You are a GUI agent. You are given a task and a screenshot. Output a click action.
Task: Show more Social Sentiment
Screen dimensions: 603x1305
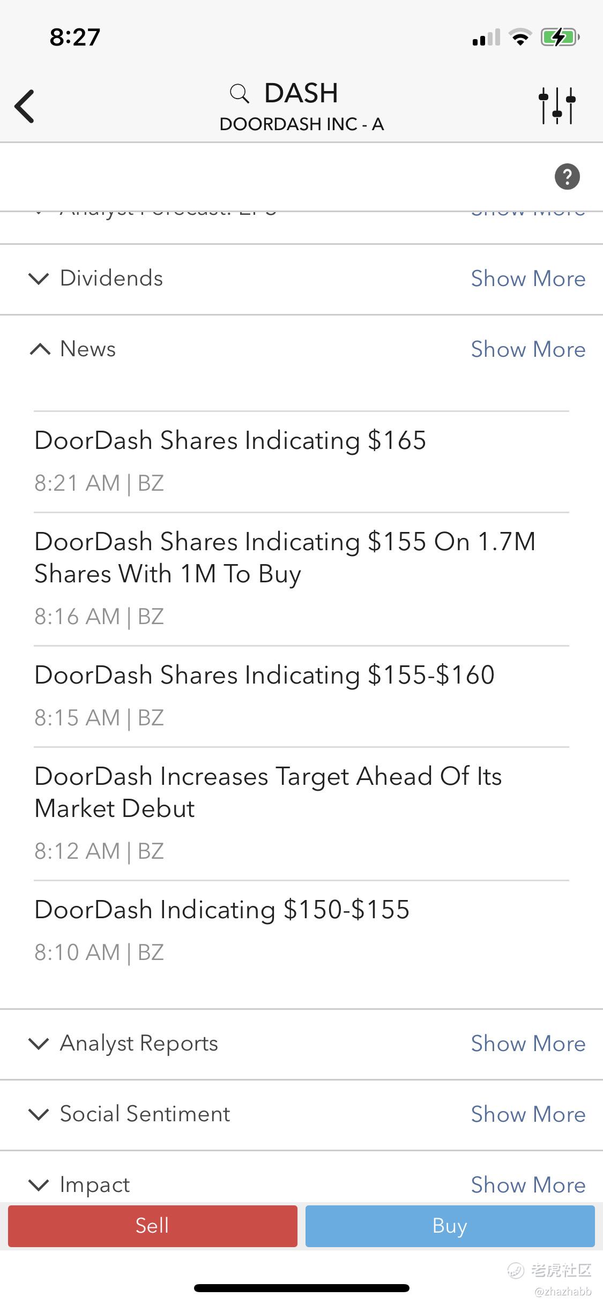(x=528, y=1114)
